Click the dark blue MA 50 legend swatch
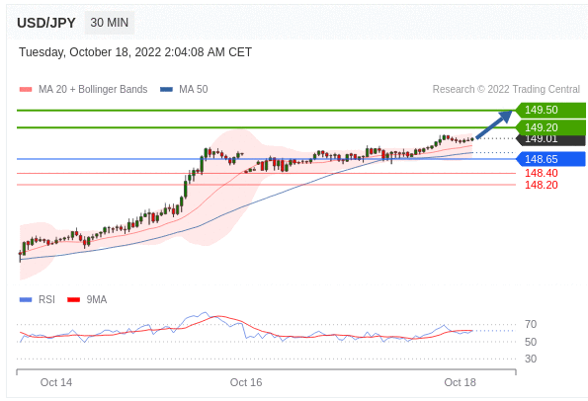 tap(166, 89)
